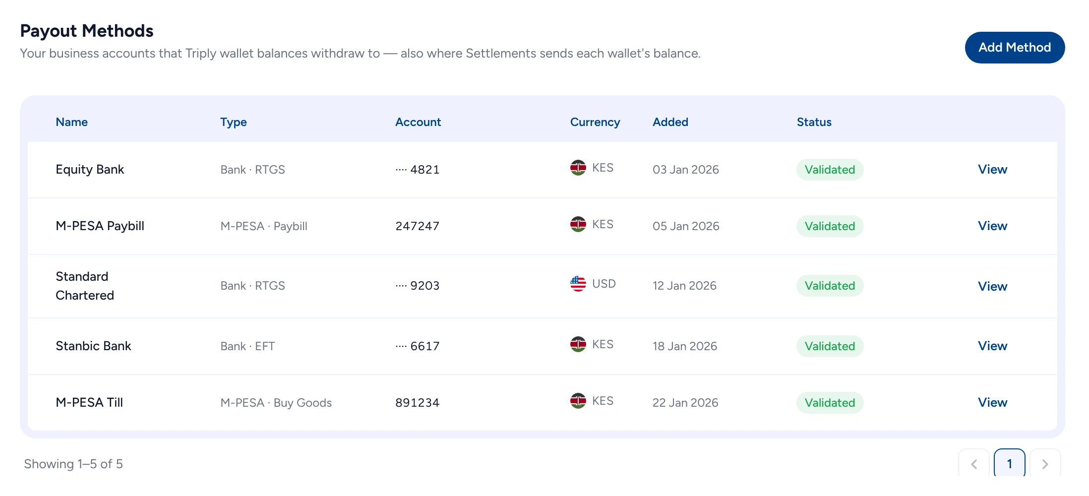Select the Equity Bank name cell
Viewport: 1089px width, 496px height.
[x=90, y=170]
